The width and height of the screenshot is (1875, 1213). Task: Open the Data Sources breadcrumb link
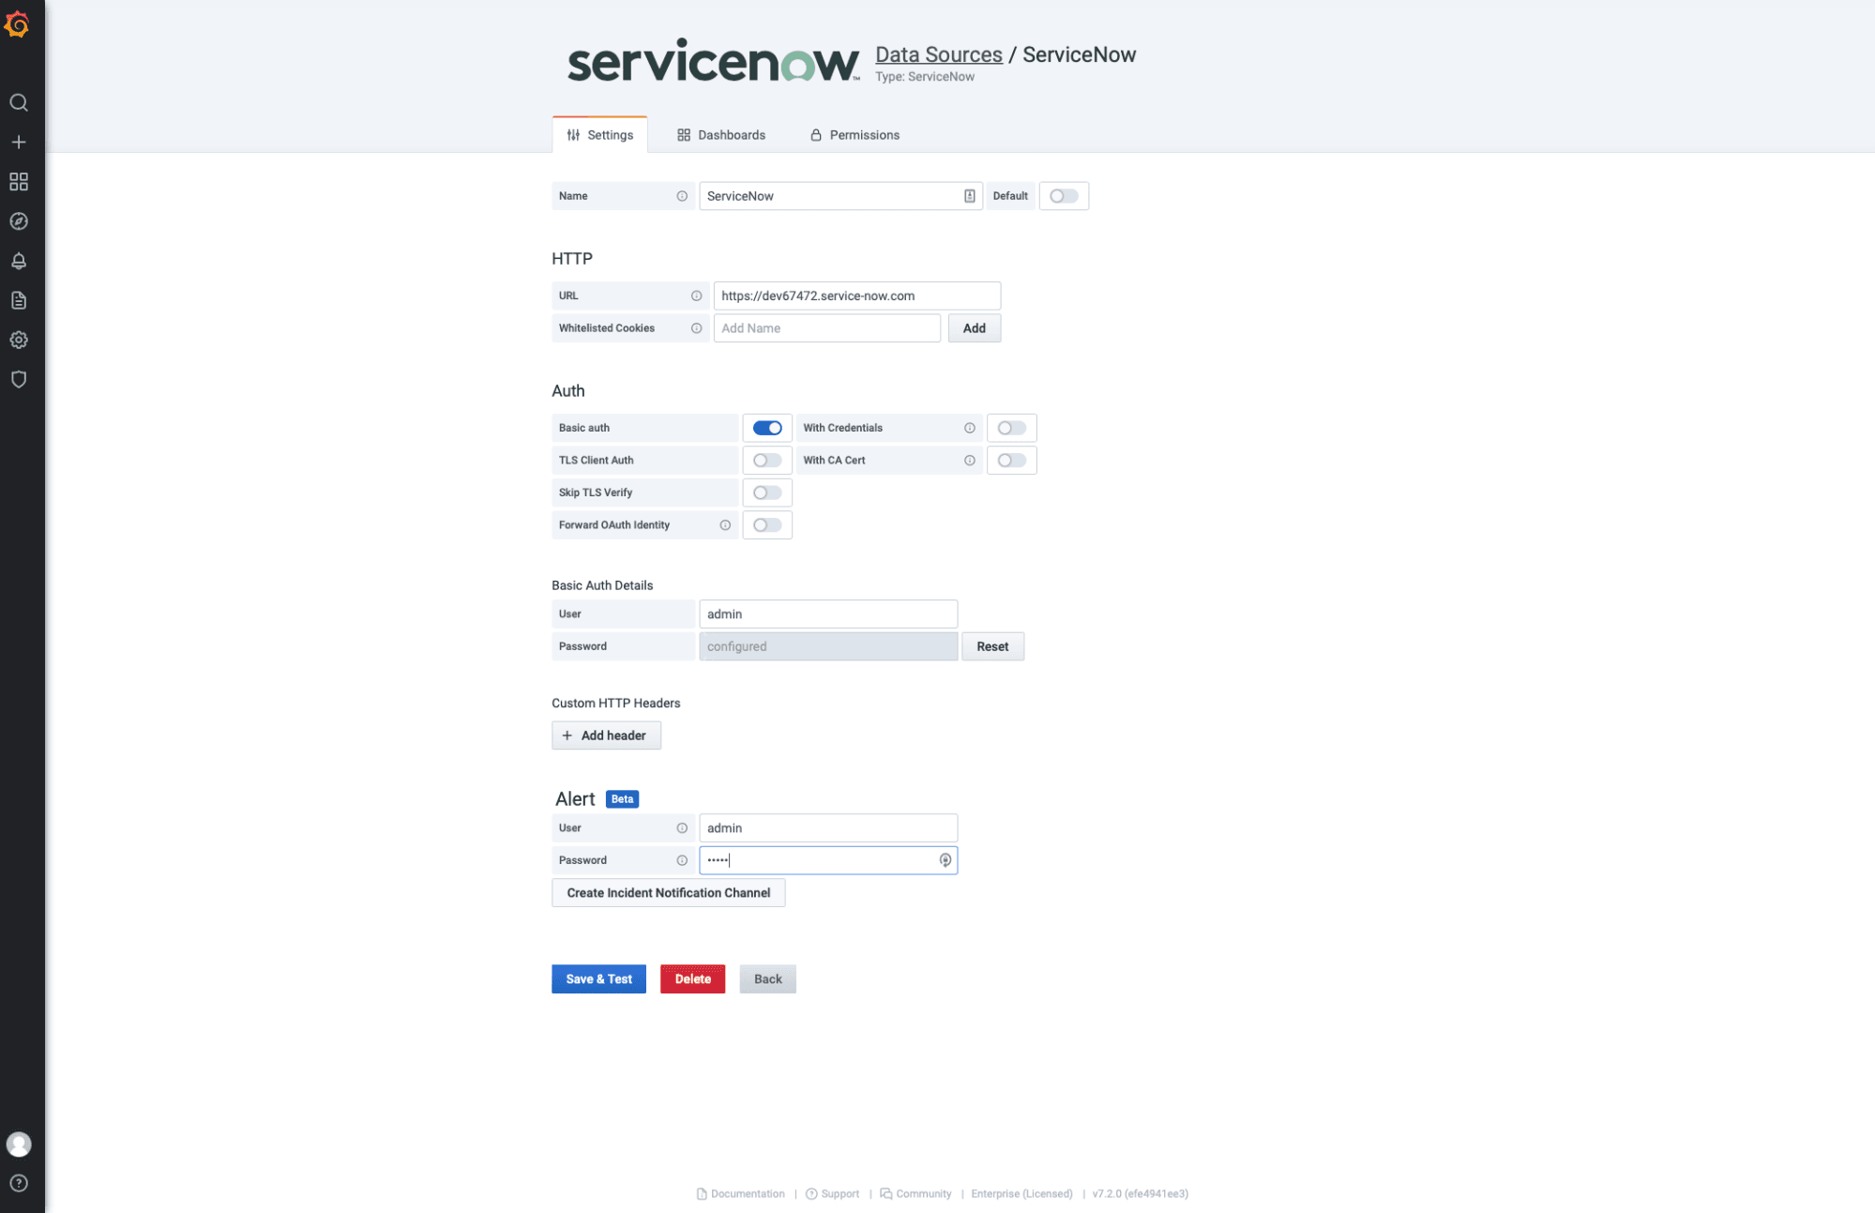938,54
